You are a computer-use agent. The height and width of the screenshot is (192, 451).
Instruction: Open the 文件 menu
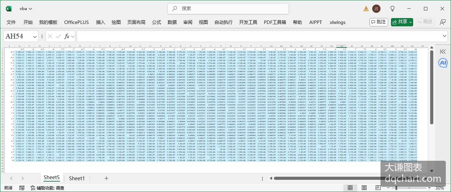click(11, 22)
